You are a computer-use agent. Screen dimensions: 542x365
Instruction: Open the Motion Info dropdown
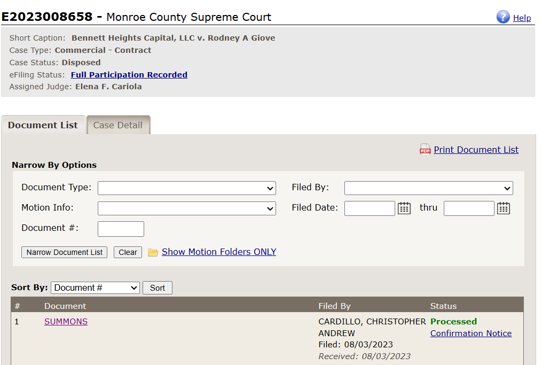point(186,208)
